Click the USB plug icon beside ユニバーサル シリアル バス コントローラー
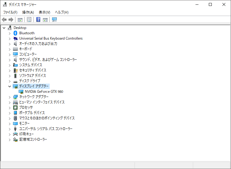231x169 pixels. pyautogui.click(x=15, y=129)
